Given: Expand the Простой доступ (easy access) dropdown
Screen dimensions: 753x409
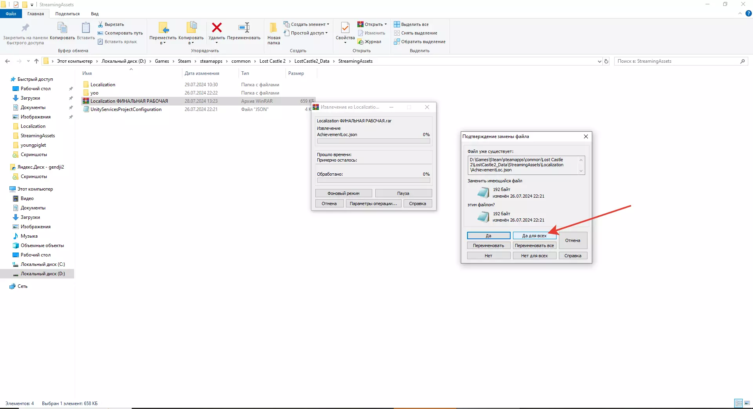Looking at the screenshot, I should tap(326, 33).
